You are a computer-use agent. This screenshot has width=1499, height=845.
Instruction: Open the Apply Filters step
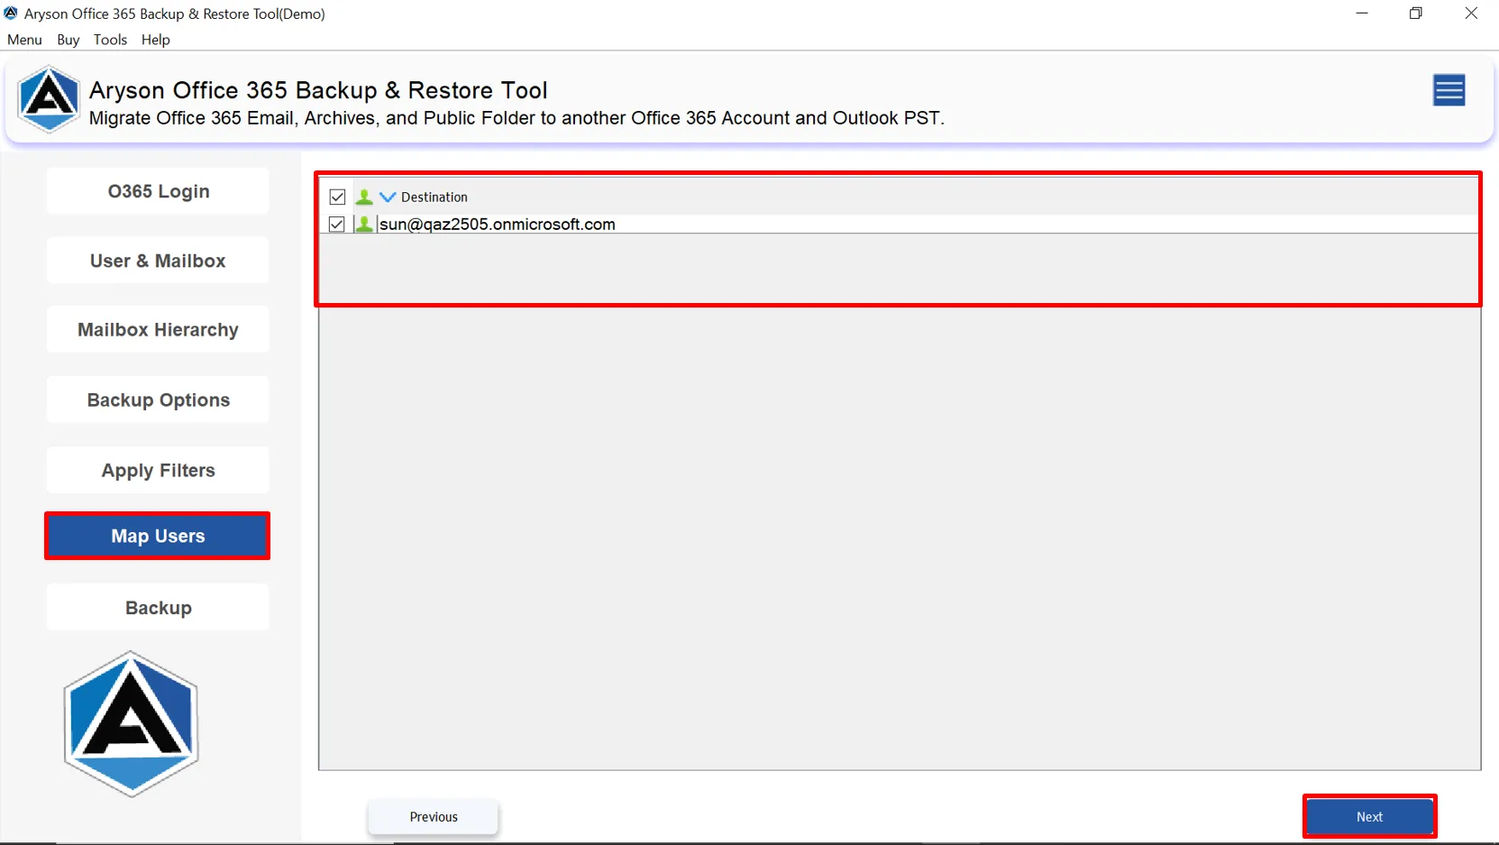pos(158,471)
